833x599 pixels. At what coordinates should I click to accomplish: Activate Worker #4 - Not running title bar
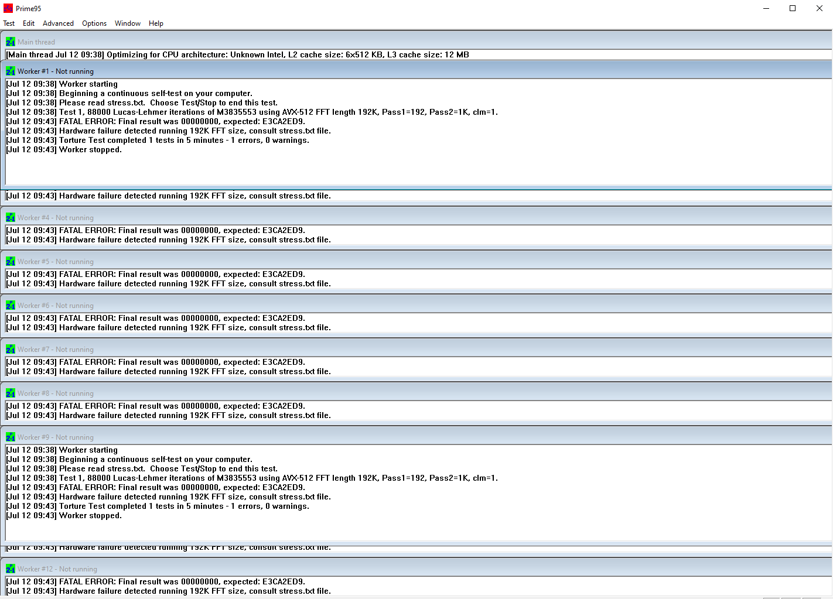pyautogui.click(x=417, y=217)
